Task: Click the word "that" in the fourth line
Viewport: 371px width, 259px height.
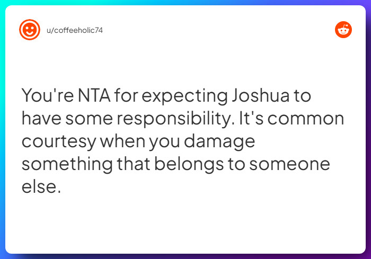Action: pos(135,164)
